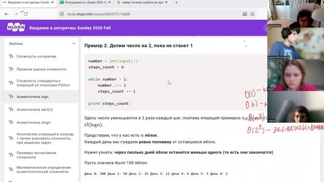Open a new browser tab with plus

click(176, 3)
